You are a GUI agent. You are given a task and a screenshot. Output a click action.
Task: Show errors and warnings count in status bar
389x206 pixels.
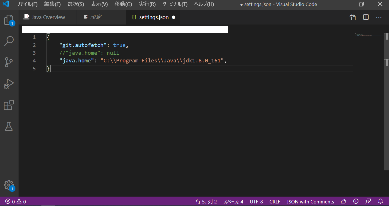point(16,202)
